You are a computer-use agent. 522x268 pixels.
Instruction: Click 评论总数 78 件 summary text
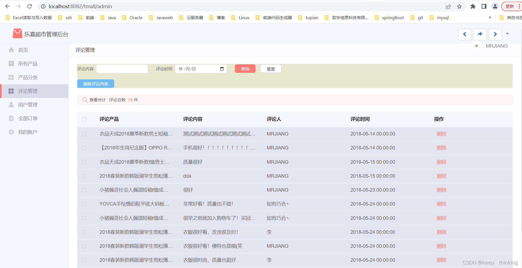124,100
